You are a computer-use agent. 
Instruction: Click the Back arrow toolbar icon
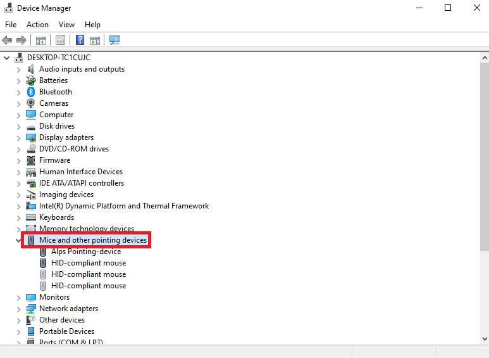(7, 40)
